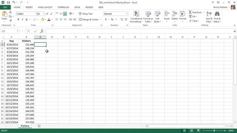Toggle Wrap Text
The height and width of the screenshot is (133, 237).
pyautogui.click(x=86, y=14)
